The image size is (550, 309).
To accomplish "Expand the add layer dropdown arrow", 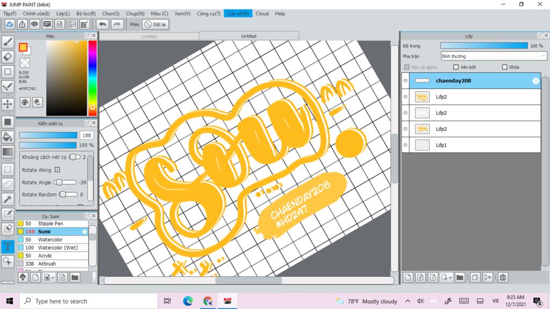I will pyautogui.click(x=450, y=278).
